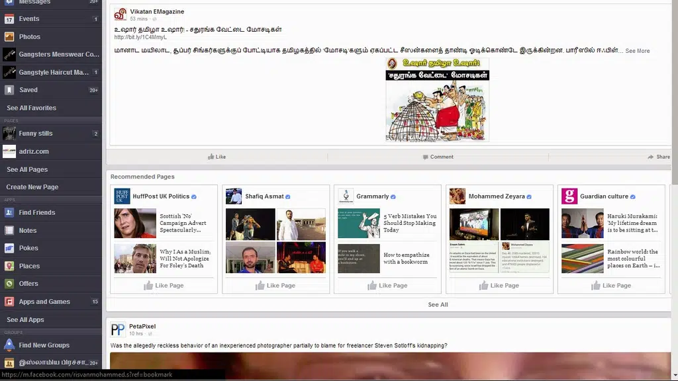Open the Places icon
The image size is (678, 381).
pyautogui.click(x=9, y=266)
